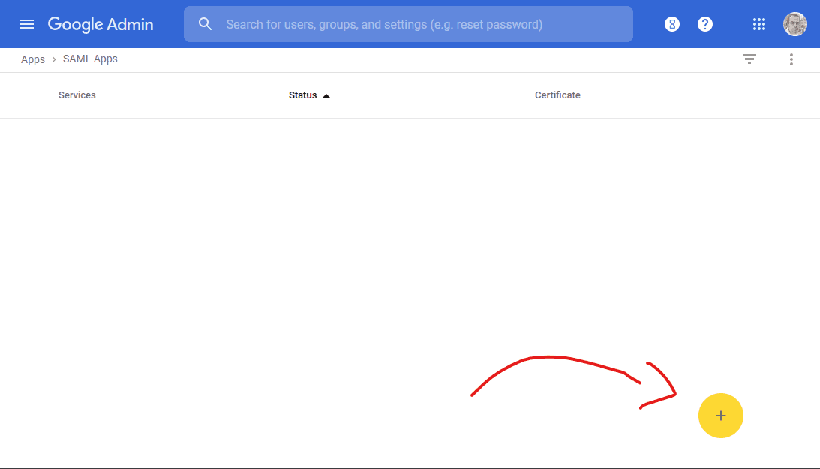Screen dimensions: 820x469
Task: Click the SAML Apps breadcrumb
Action: 90,59
